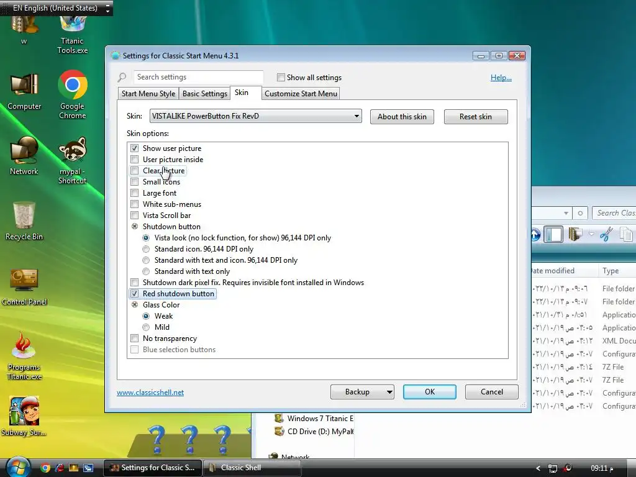Viewport: 636px width, 477px height.
Task: Click the Up arrow button in Explorer toolbar
Action: [x=535, y=234]
